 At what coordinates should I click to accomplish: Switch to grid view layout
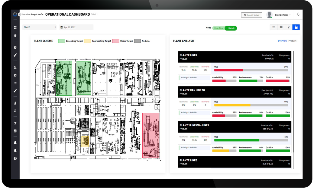click(281, 27)
